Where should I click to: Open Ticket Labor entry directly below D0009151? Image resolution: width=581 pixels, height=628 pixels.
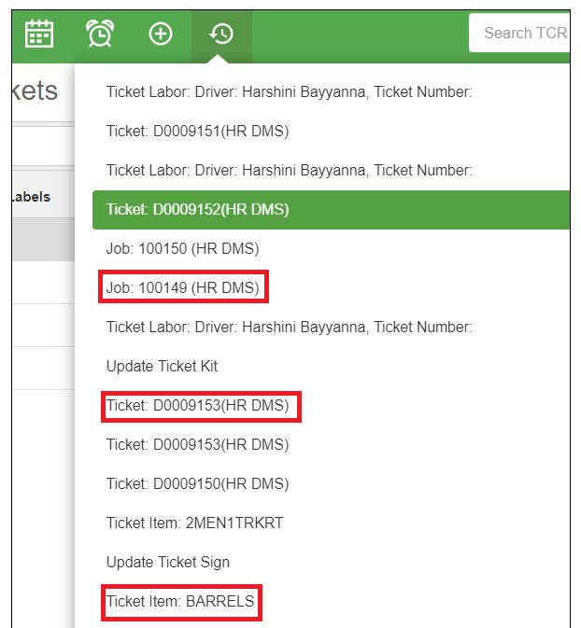point(290,170)
